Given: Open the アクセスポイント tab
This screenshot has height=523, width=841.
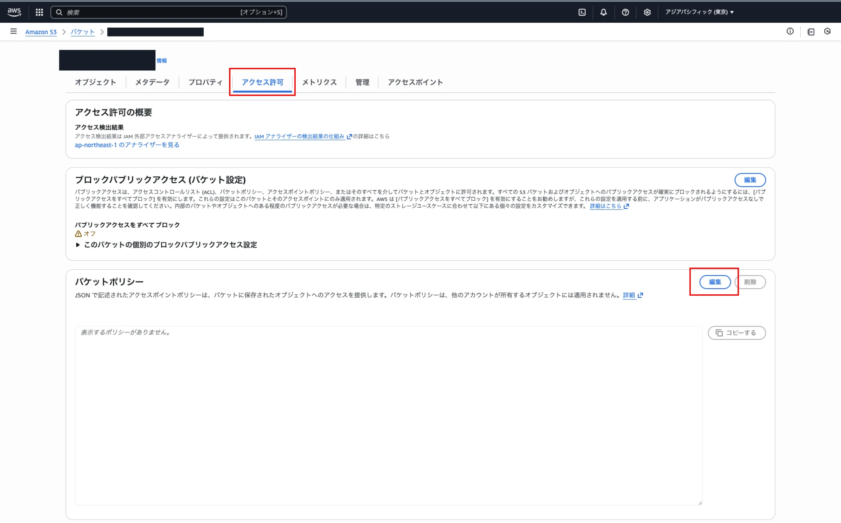Looking at the screenshot, I should pos(415,82).
